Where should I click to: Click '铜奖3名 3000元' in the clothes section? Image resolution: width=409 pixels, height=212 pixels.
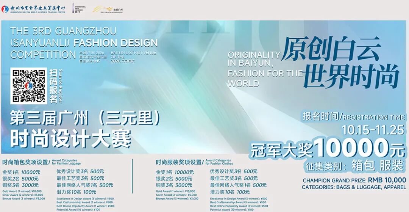tap(174, 185)
